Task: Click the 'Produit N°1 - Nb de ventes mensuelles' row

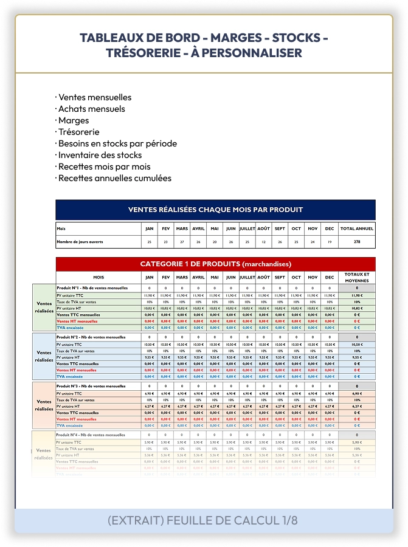Action: pos(92,287)
